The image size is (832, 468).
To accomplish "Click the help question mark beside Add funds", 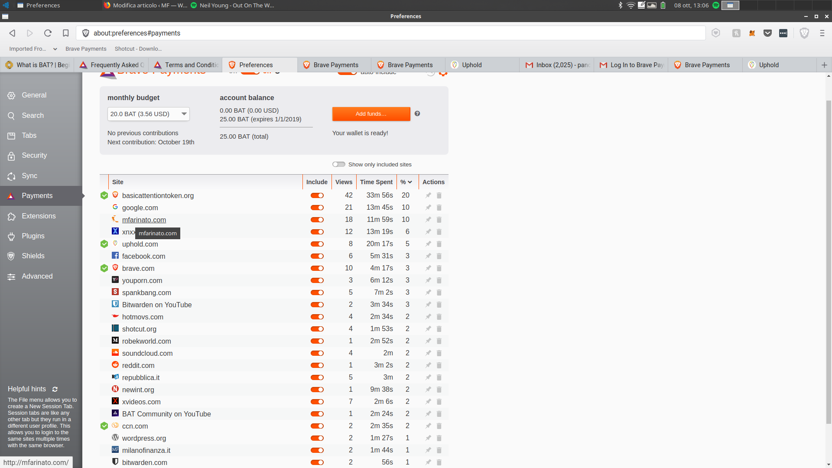I will coord(417,114).
